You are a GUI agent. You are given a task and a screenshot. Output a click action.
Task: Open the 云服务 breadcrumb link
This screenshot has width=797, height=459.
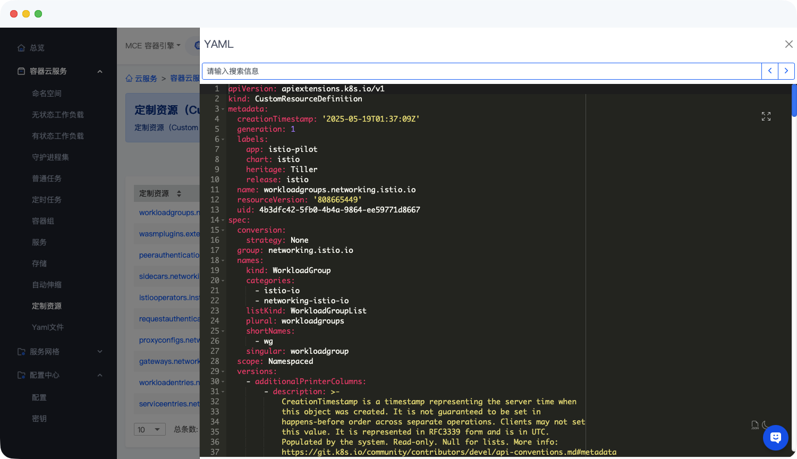point(146,78)
